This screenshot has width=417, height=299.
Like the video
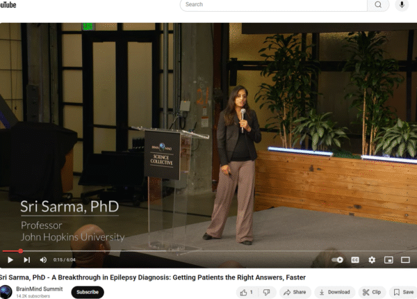(247, 292)
